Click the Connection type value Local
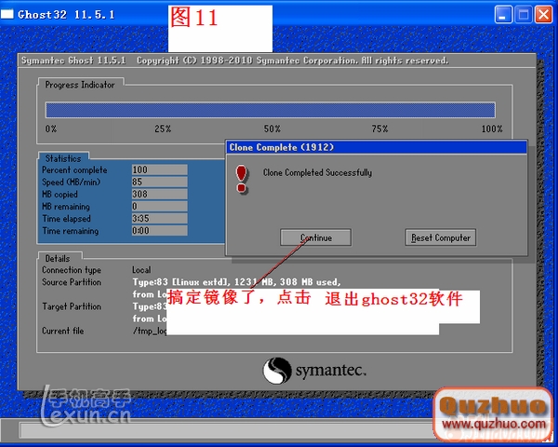 (x=141, y=270)
